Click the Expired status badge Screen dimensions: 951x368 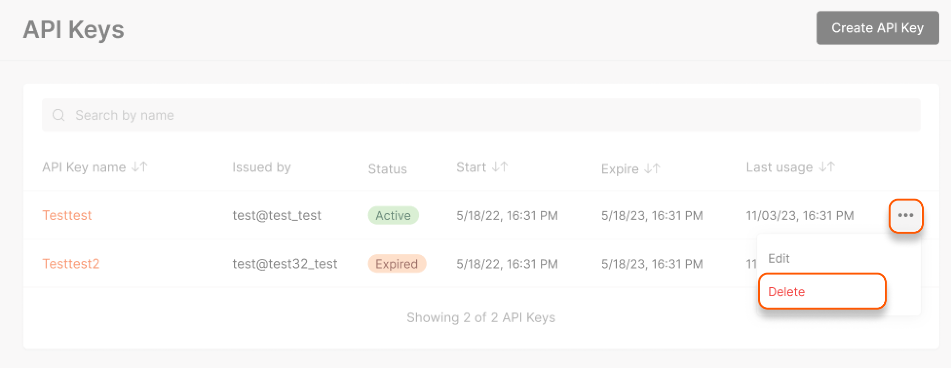[x=397, y=263]
